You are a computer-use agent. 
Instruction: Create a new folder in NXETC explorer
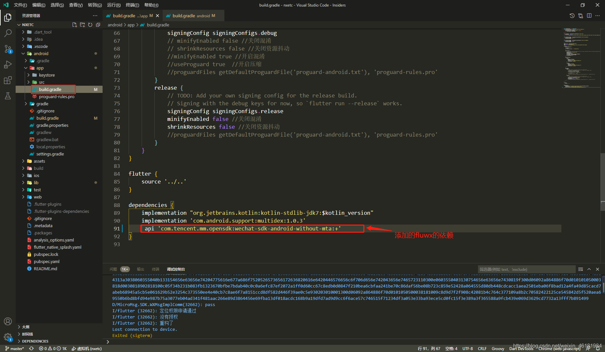click(82, 25)
